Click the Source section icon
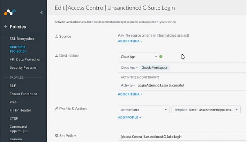The image size is (247, 142). 57,36
